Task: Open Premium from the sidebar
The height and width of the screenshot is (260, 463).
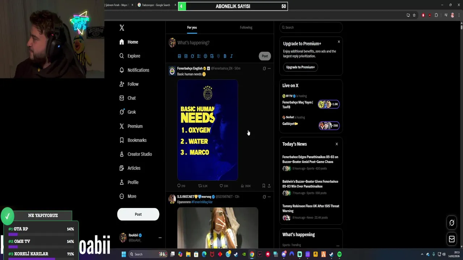Action: [131, 126]
